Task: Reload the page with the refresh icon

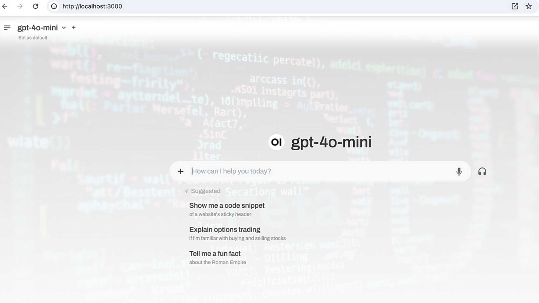Action: (35, 6)
